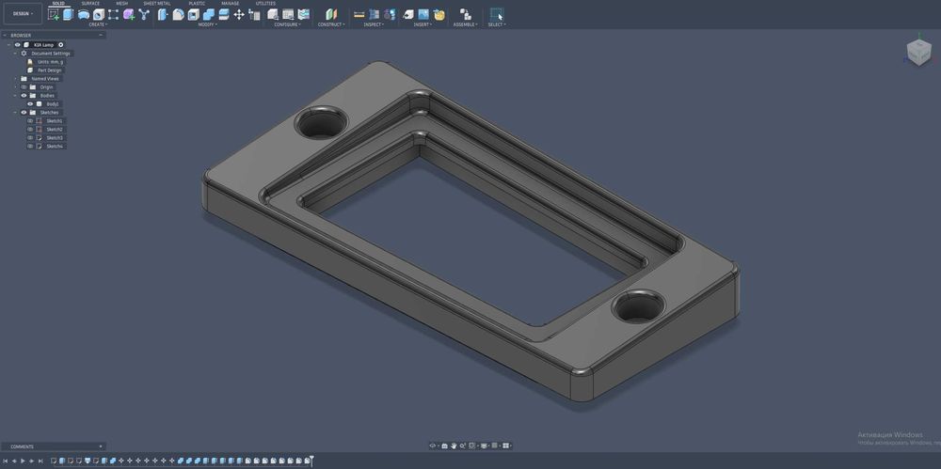Click the Hole tool icon
Viewport: 941px width, 469px height.
(99, 14)
